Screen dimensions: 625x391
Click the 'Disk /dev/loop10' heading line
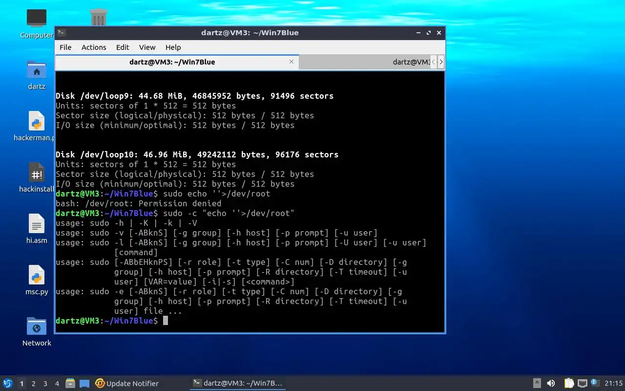[x=197, y=154]
